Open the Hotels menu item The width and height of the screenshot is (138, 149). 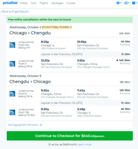pos(24,3)
